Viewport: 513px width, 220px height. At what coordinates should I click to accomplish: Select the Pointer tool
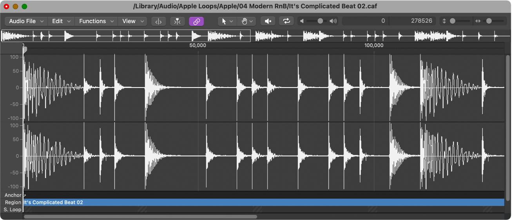(224, 21)
